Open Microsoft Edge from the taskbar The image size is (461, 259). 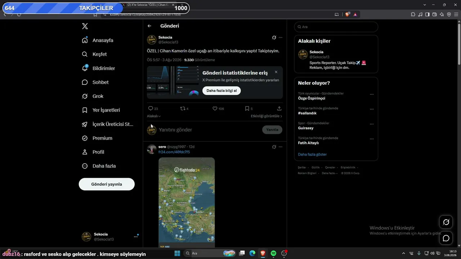[x=252, y=254]
